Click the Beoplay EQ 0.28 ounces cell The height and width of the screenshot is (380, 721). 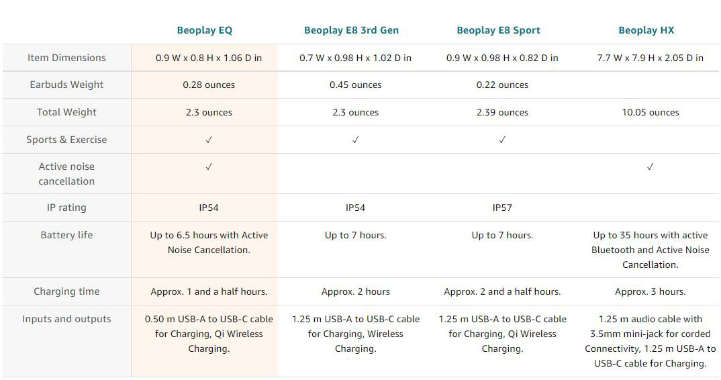coord(209,85)
